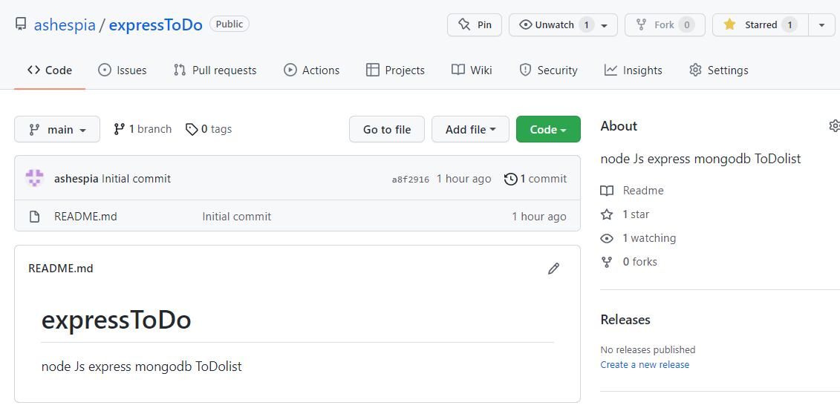Open the Readme link in About

pos(632,191)
